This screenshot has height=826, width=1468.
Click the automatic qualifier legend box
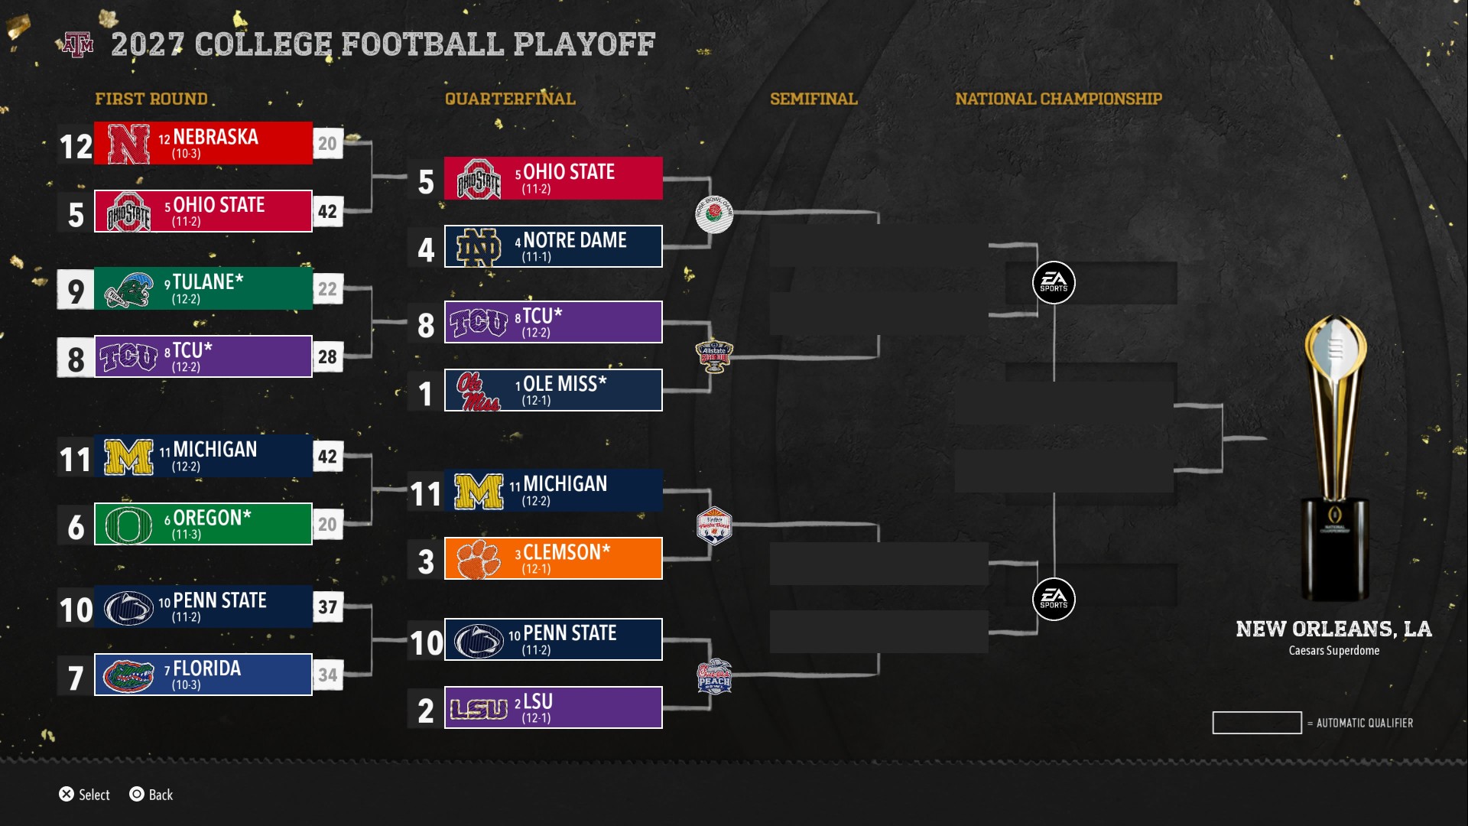(x=1257, y=723)
